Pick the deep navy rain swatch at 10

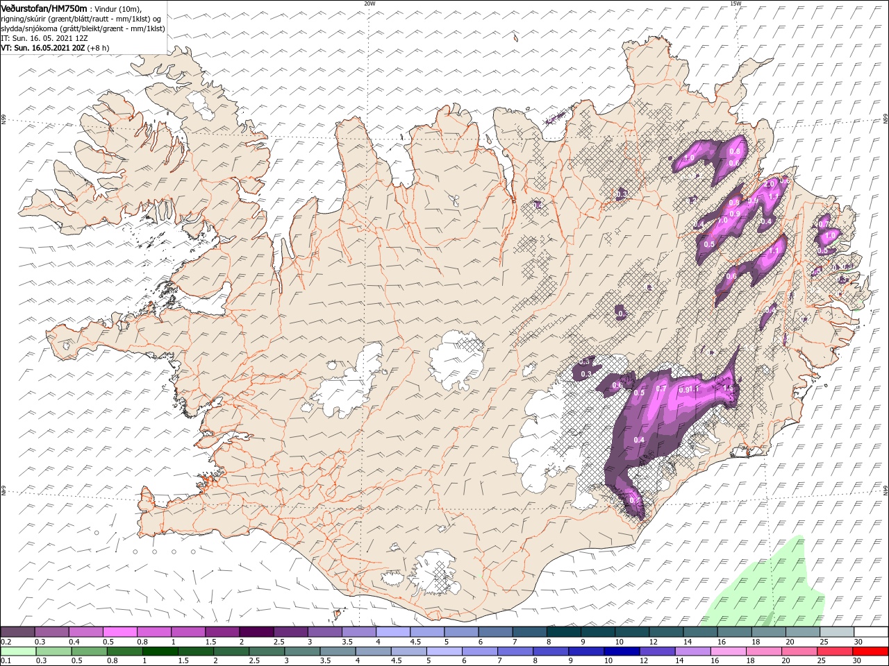pyautogui.click(x=622, y=651)
